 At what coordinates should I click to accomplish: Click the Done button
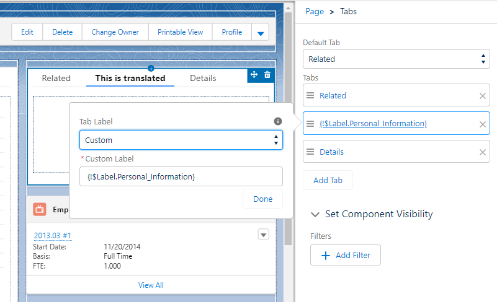pos(262,199)
